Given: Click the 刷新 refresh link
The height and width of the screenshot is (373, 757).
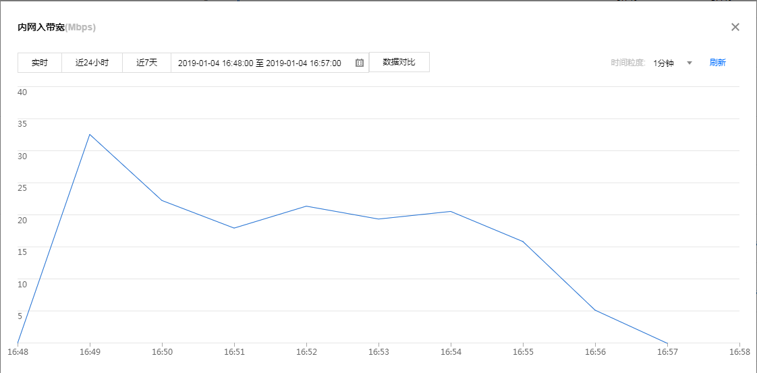Looking at the screenshot, I should tap(717, 63).
